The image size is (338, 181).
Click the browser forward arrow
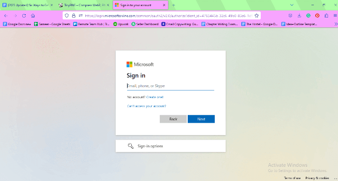point(15,16)
